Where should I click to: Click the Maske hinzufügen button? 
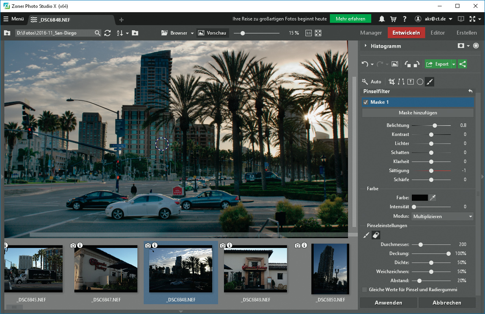(418, 113)
